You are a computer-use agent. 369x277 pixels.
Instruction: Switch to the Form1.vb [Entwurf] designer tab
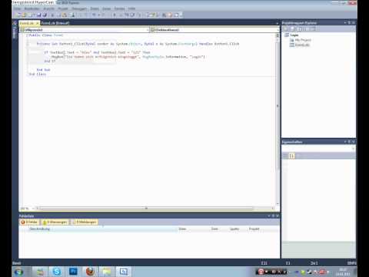click(55, 23)
